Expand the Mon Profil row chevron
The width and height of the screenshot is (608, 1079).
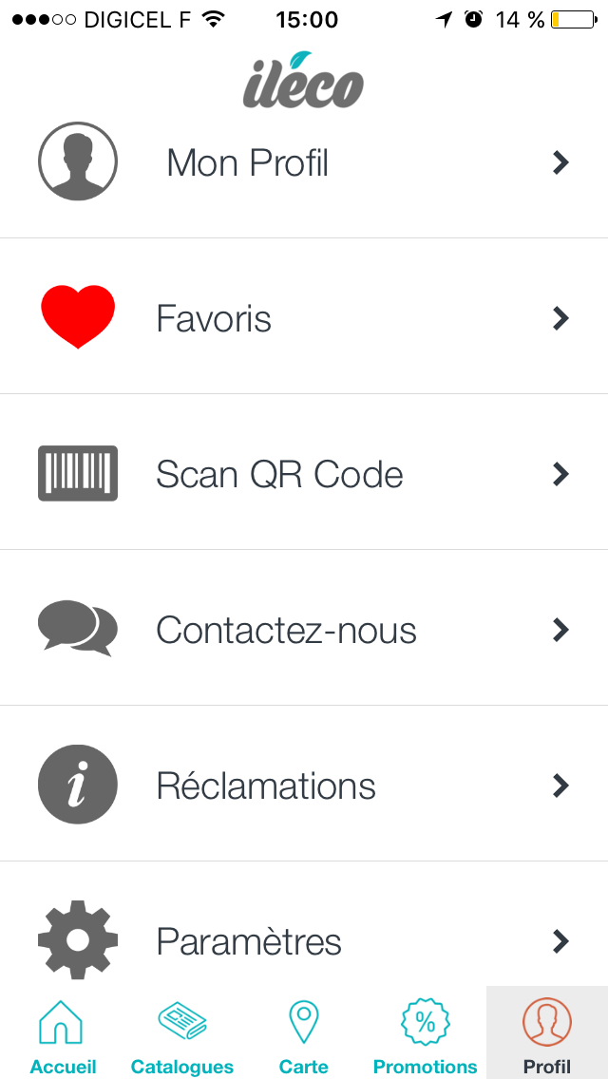click(560, 162)
